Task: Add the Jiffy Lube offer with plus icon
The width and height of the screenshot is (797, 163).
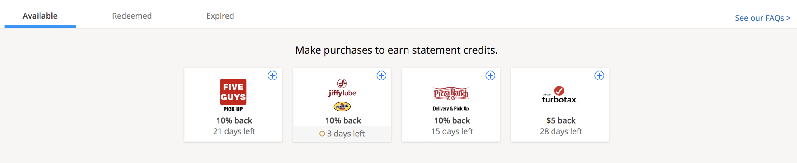Action: click(x=381, y=76)
